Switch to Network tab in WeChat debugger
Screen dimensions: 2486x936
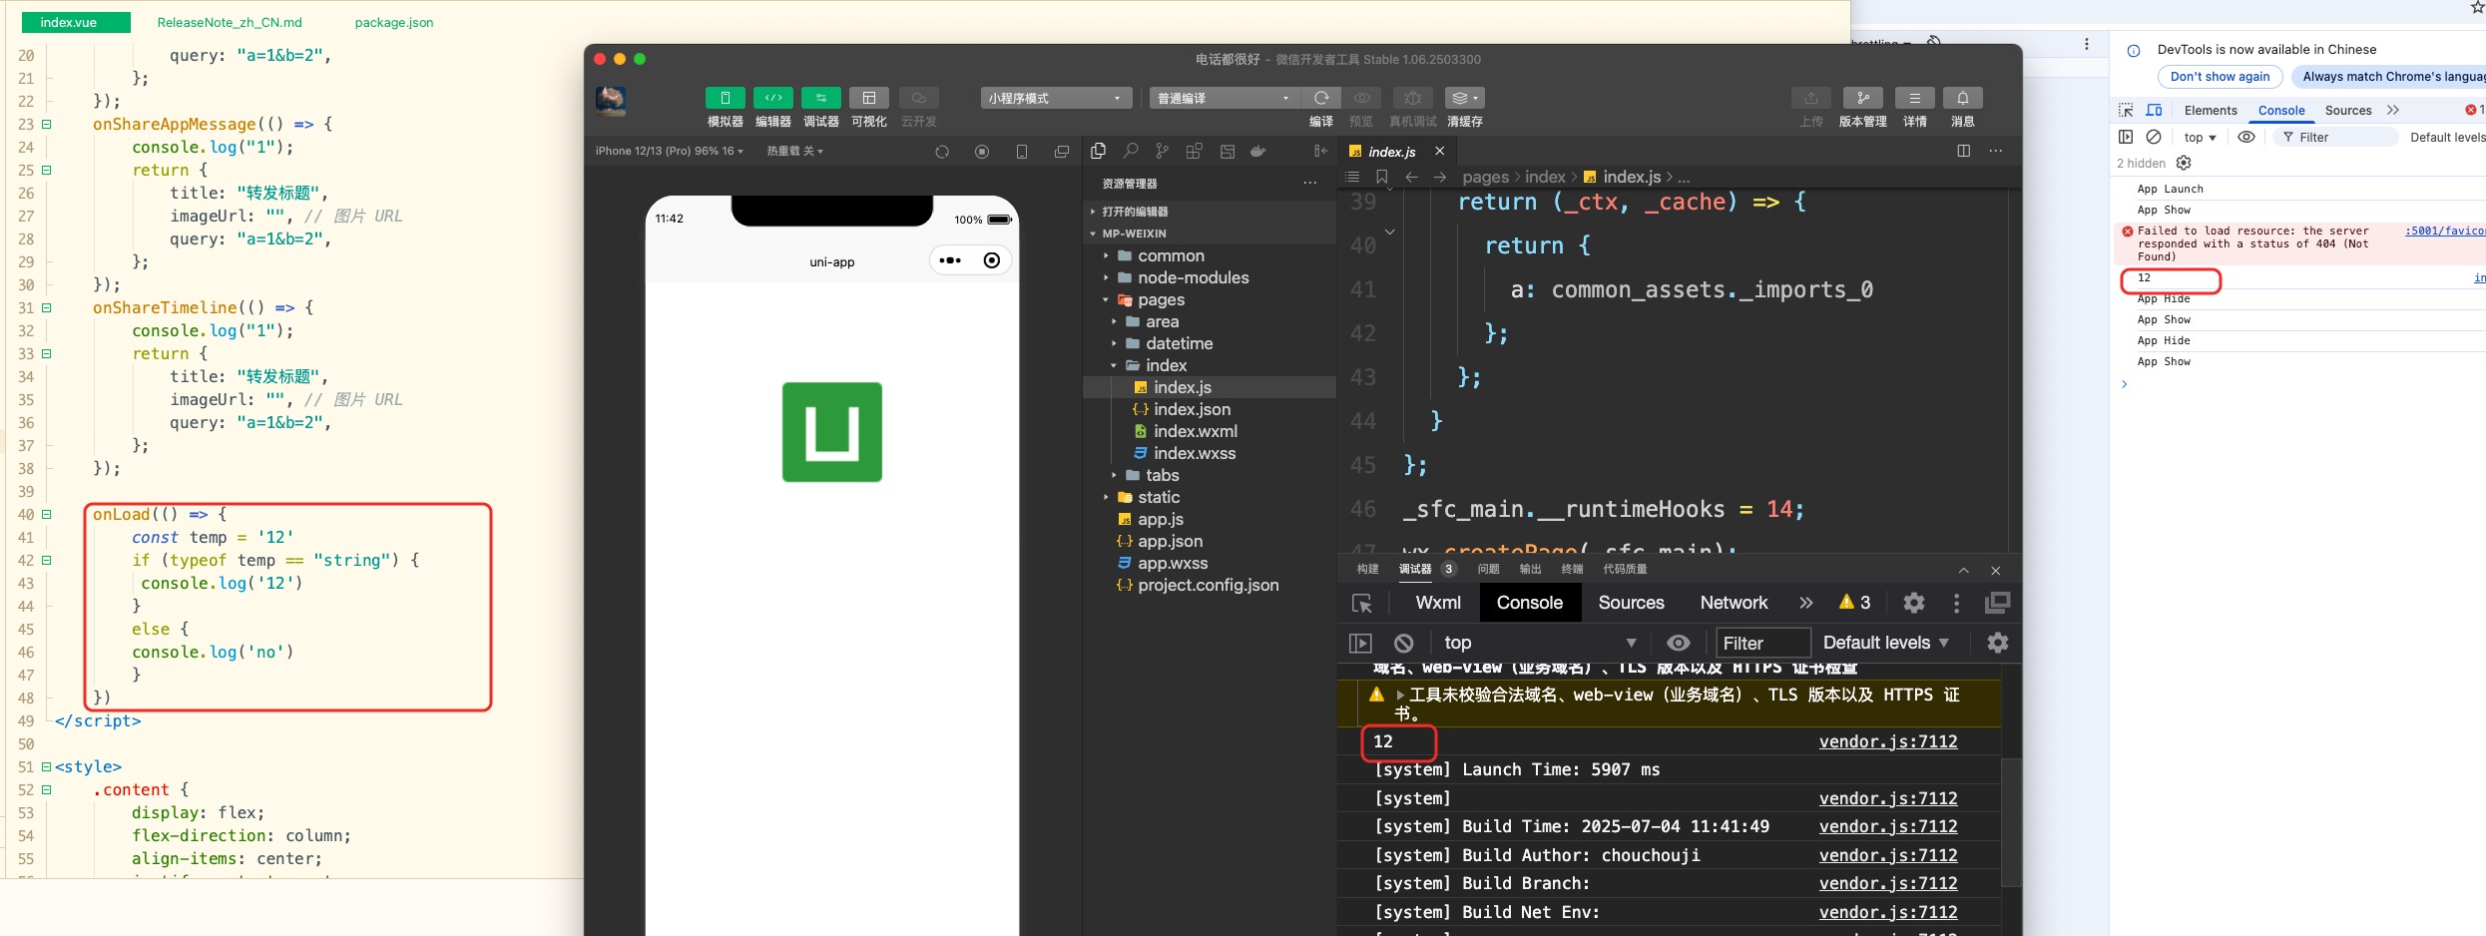coord(1734,603)
